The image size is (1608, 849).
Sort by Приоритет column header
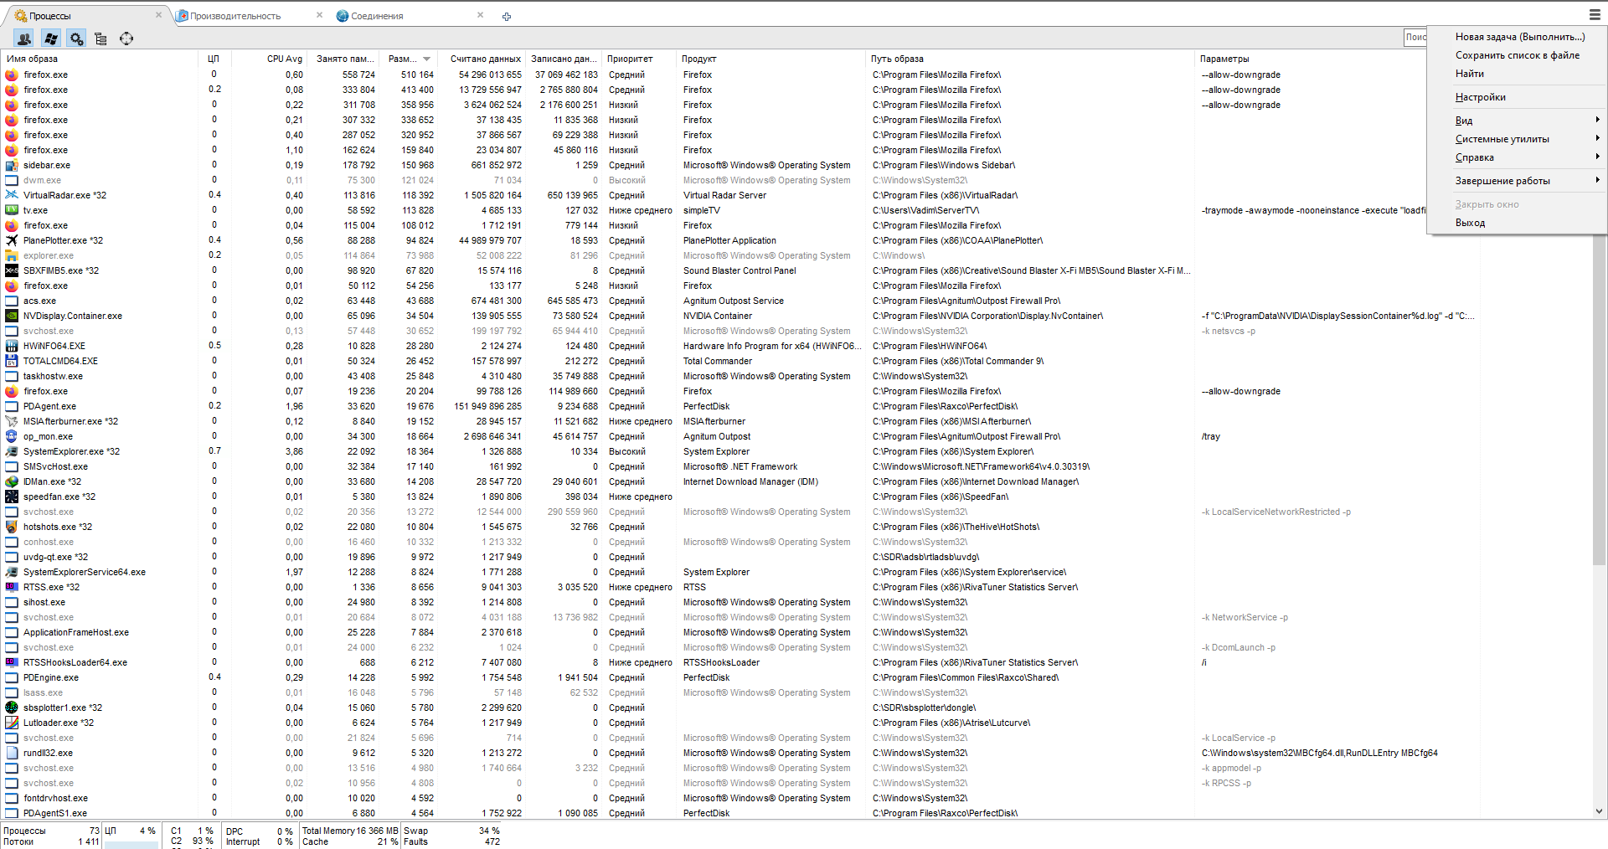[639, 59]
